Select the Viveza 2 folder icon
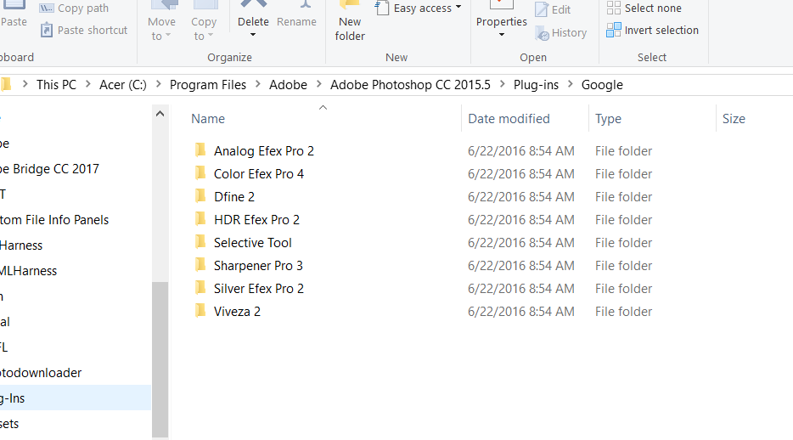This screenshot has height=440, width=793. click(200, 312)
